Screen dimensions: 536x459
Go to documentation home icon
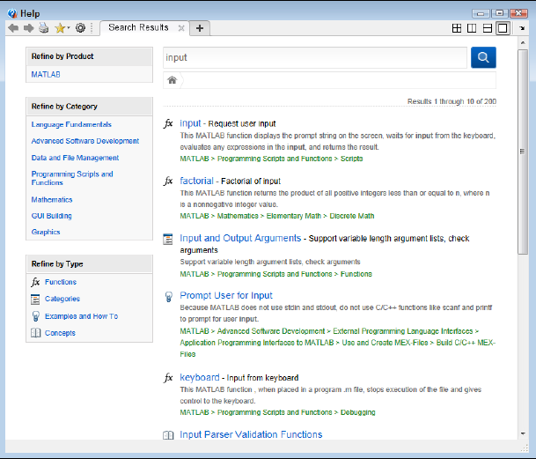click(x=172, y=80)
